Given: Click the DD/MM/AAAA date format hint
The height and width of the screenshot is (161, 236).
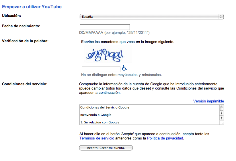Looking at the screenshot, I should pos(114,33).
